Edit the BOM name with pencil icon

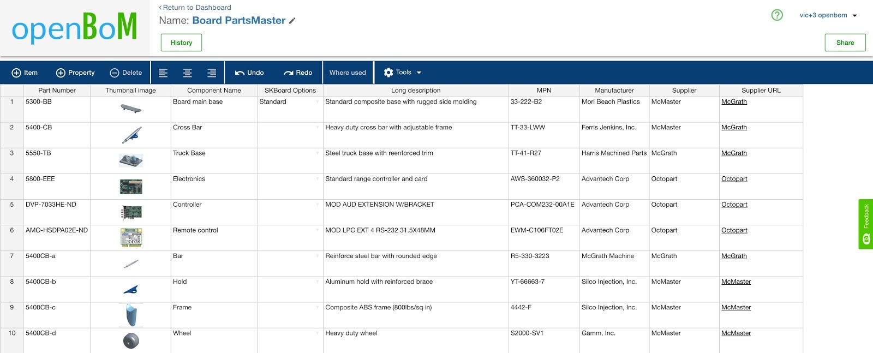coord(292,21)
